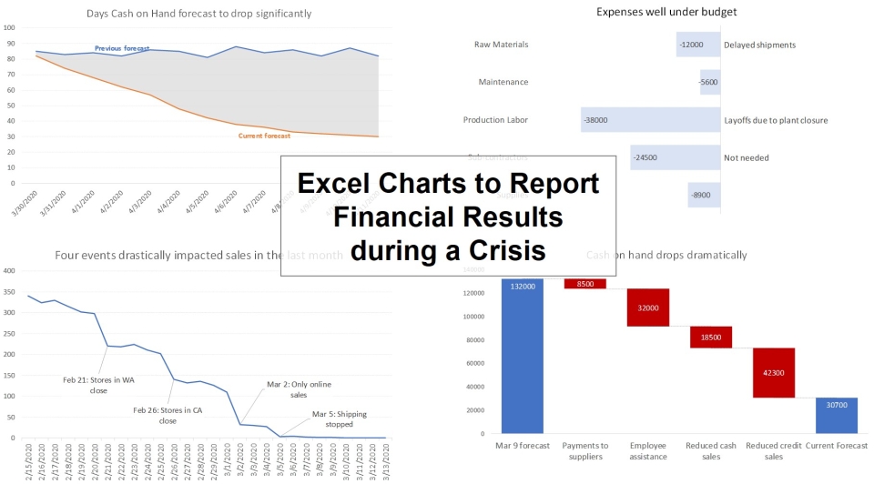Click the 'Feb 26: Stores in CA close' annotation
Image resolution: width=874 pixels, height=484 pixels.
[168, 416]
